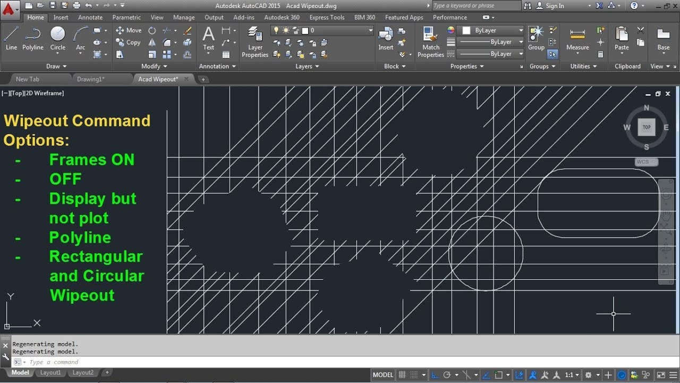Toggle annotation visibility in status bar
The height and width of the screenshot is (383, 680).
(532, 375)
